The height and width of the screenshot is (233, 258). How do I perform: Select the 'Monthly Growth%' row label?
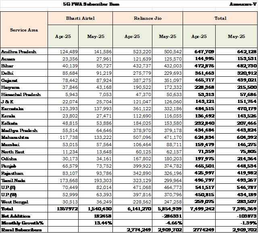(22, 223)
